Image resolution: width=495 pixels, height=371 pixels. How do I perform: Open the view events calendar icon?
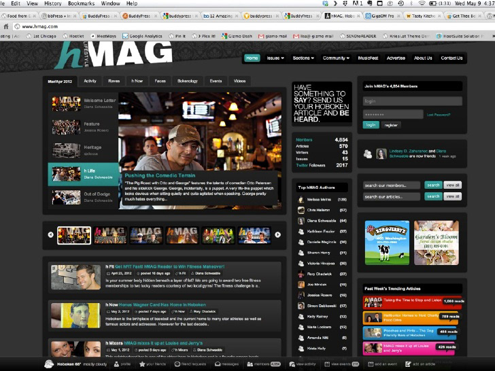(x=327, y=364)
